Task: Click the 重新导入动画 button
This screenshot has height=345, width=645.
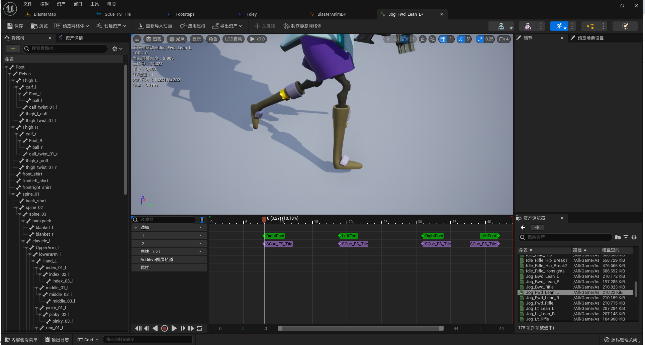Action: click(155, 26)
